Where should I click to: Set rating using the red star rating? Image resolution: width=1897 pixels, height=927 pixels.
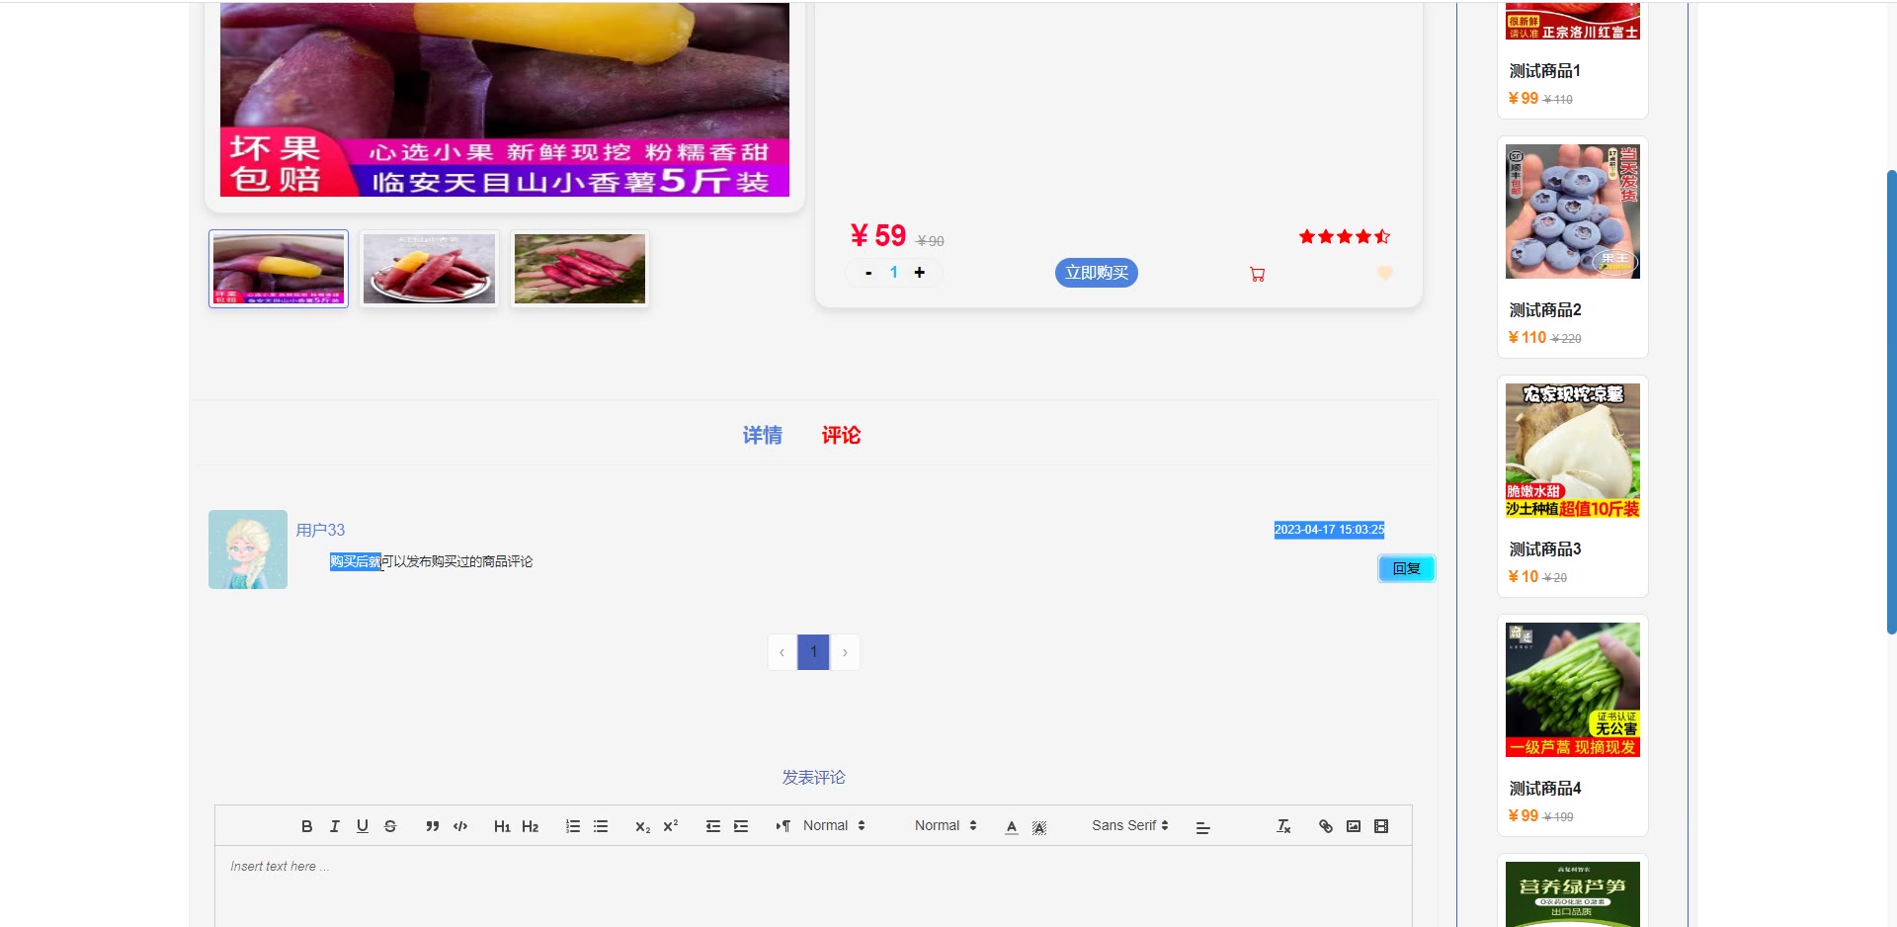click(x=1344, y=237)
